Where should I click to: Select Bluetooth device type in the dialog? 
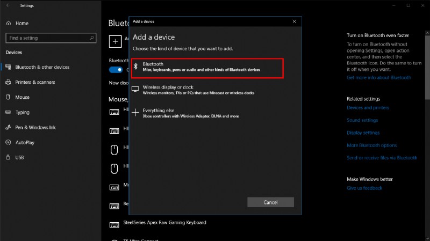[207, 68]
